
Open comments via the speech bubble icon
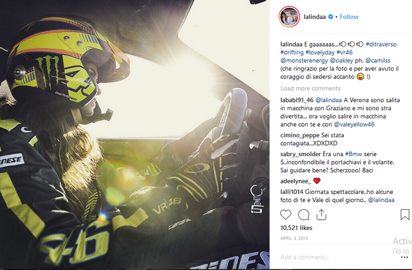click(x=304, y=215)
